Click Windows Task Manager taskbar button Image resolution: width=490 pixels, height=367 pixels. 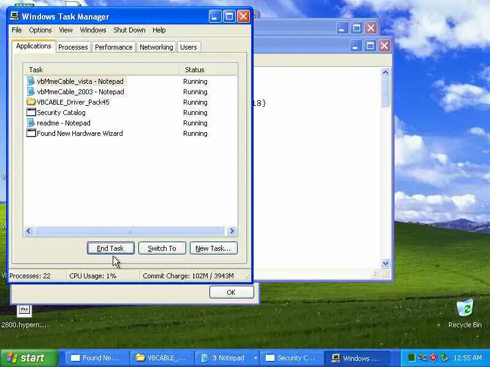pos(356,358)
